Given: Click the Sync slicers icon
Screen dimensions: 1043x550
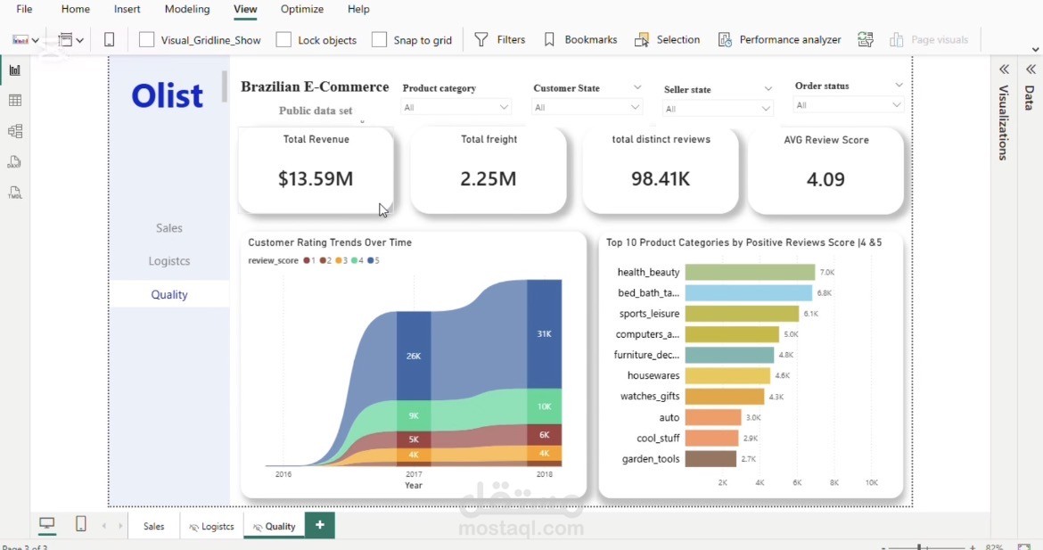Looking at the screenshot, I should coord(866,40).
